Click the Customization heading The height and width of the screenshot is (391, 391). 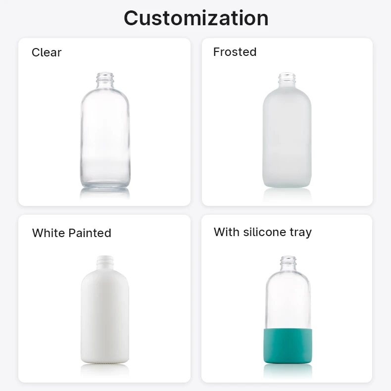click(x=195, y=18)
